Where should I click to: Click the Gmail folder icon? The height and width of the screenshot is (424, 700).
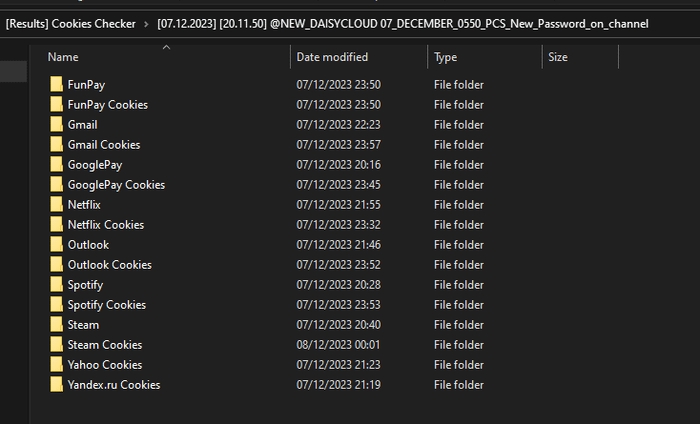(56, 125)
